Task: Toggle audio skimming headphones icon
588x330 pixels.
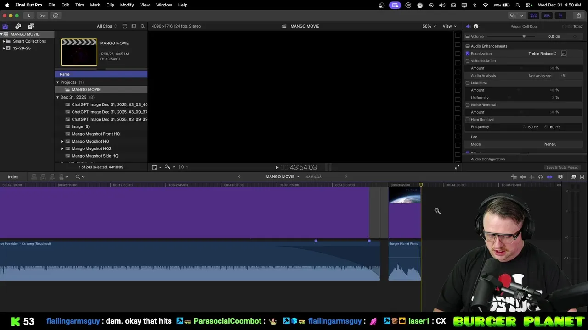Action: click(540, 177)
